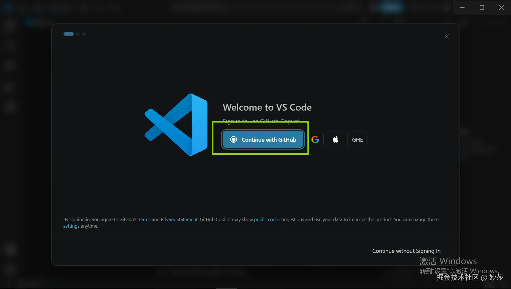This screenshot has width=511, height=289.
Task: Open the settings link
Action: pyautogui.click(x=71, y=226)
